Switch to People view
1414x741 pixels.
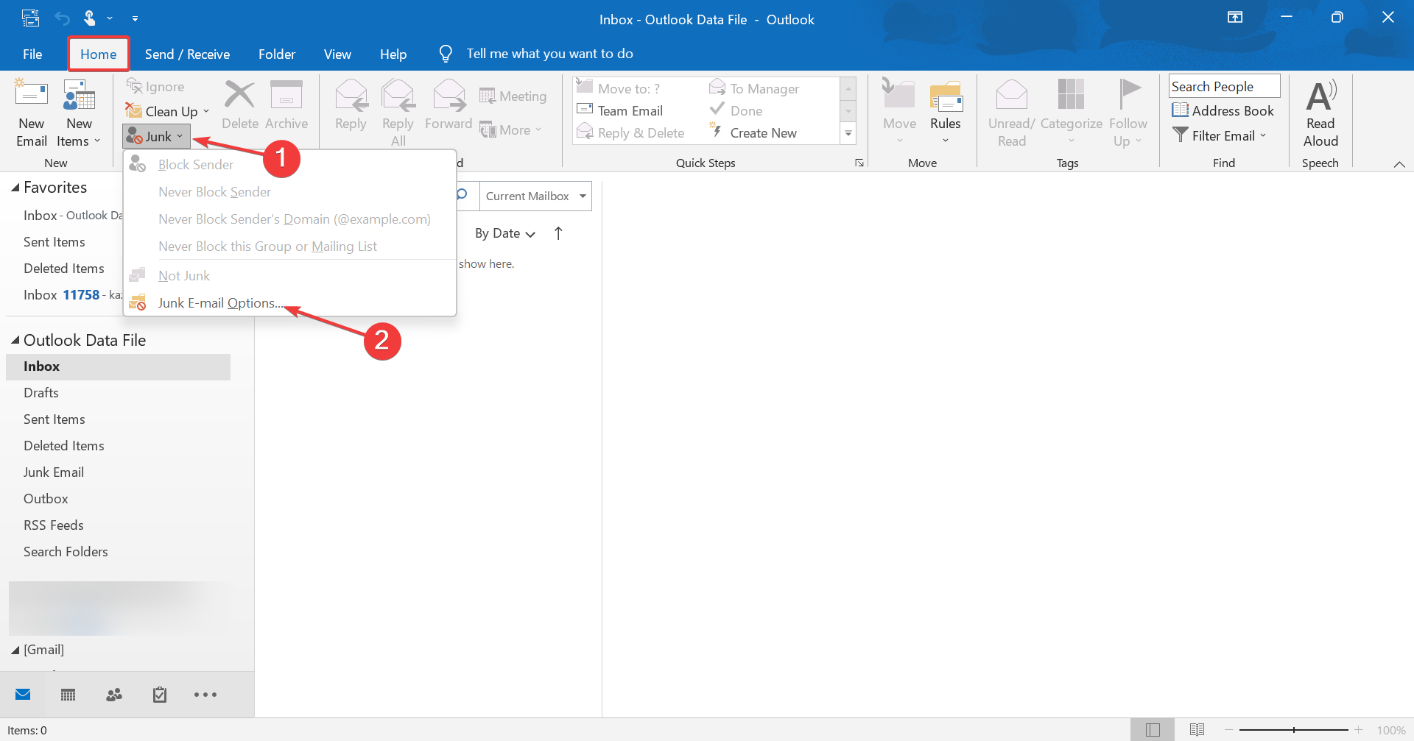[114, 695]
